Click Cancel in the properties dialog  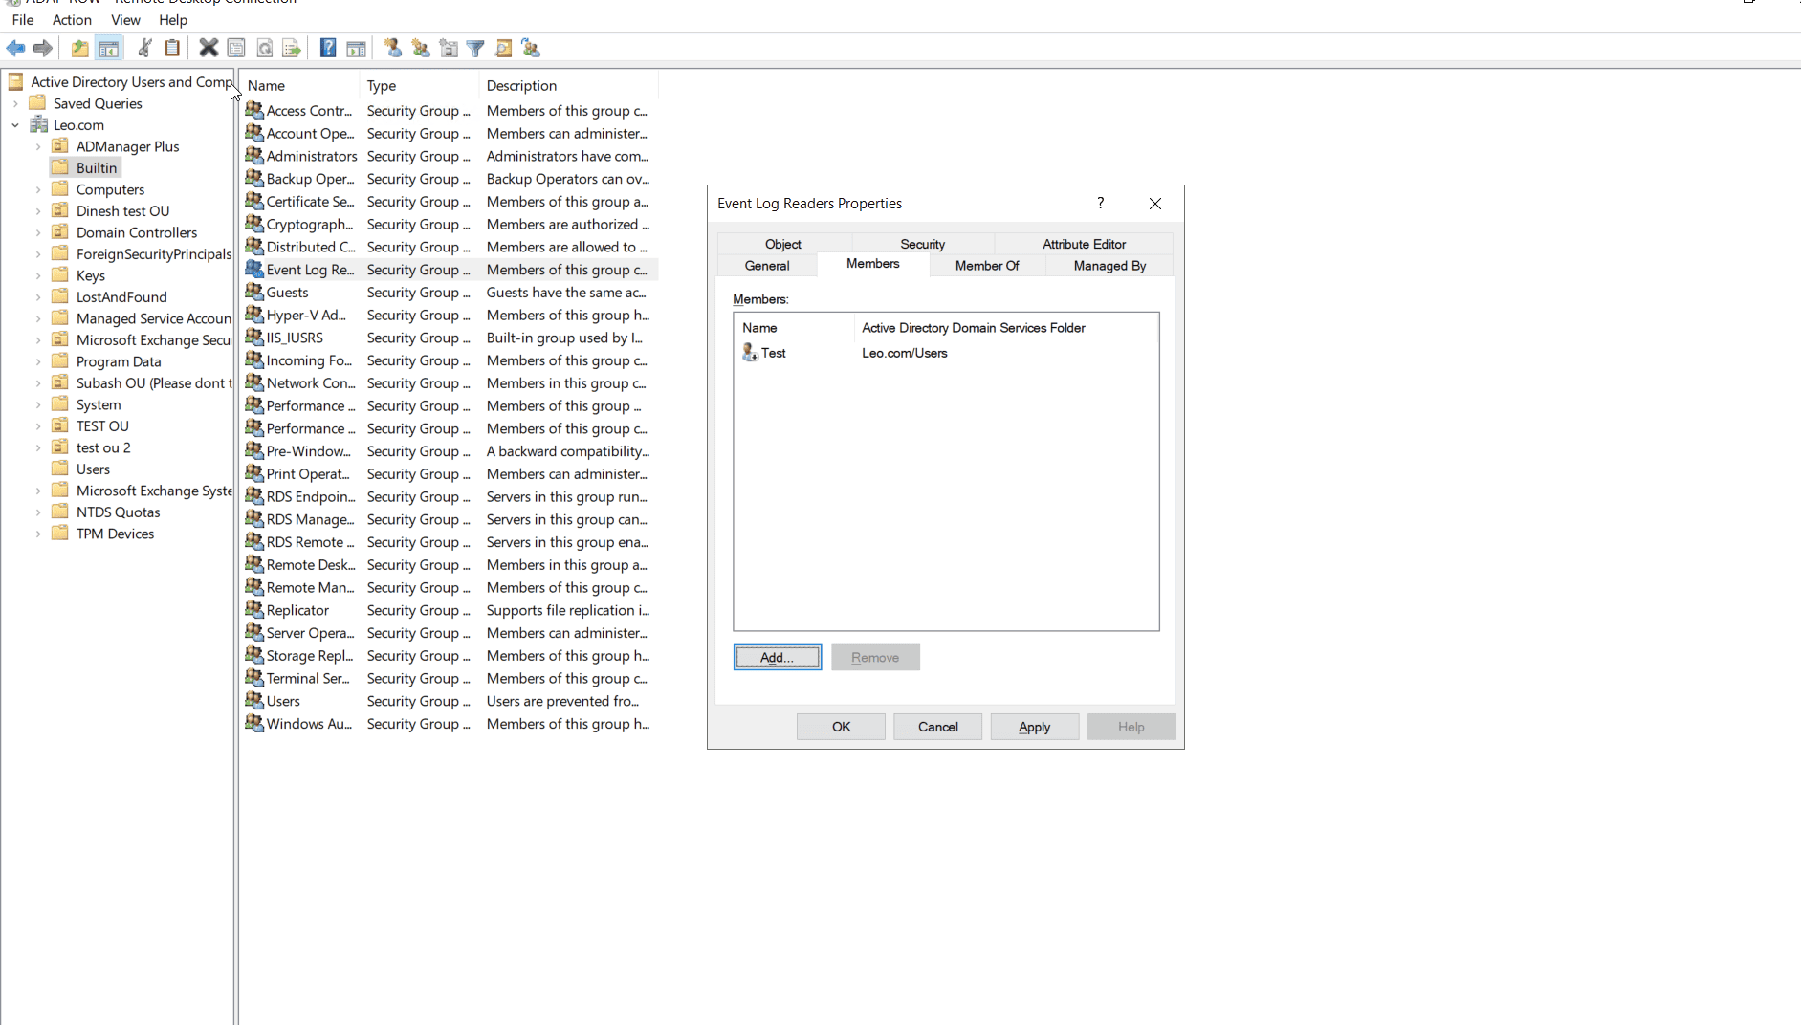(938, 727)
